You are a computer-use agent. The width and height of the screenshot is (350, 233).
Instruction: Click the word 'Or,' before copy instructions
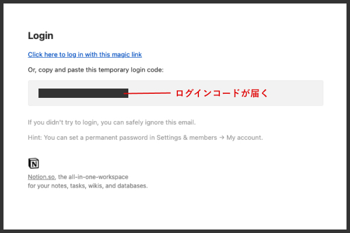click(x=32, y=70)
